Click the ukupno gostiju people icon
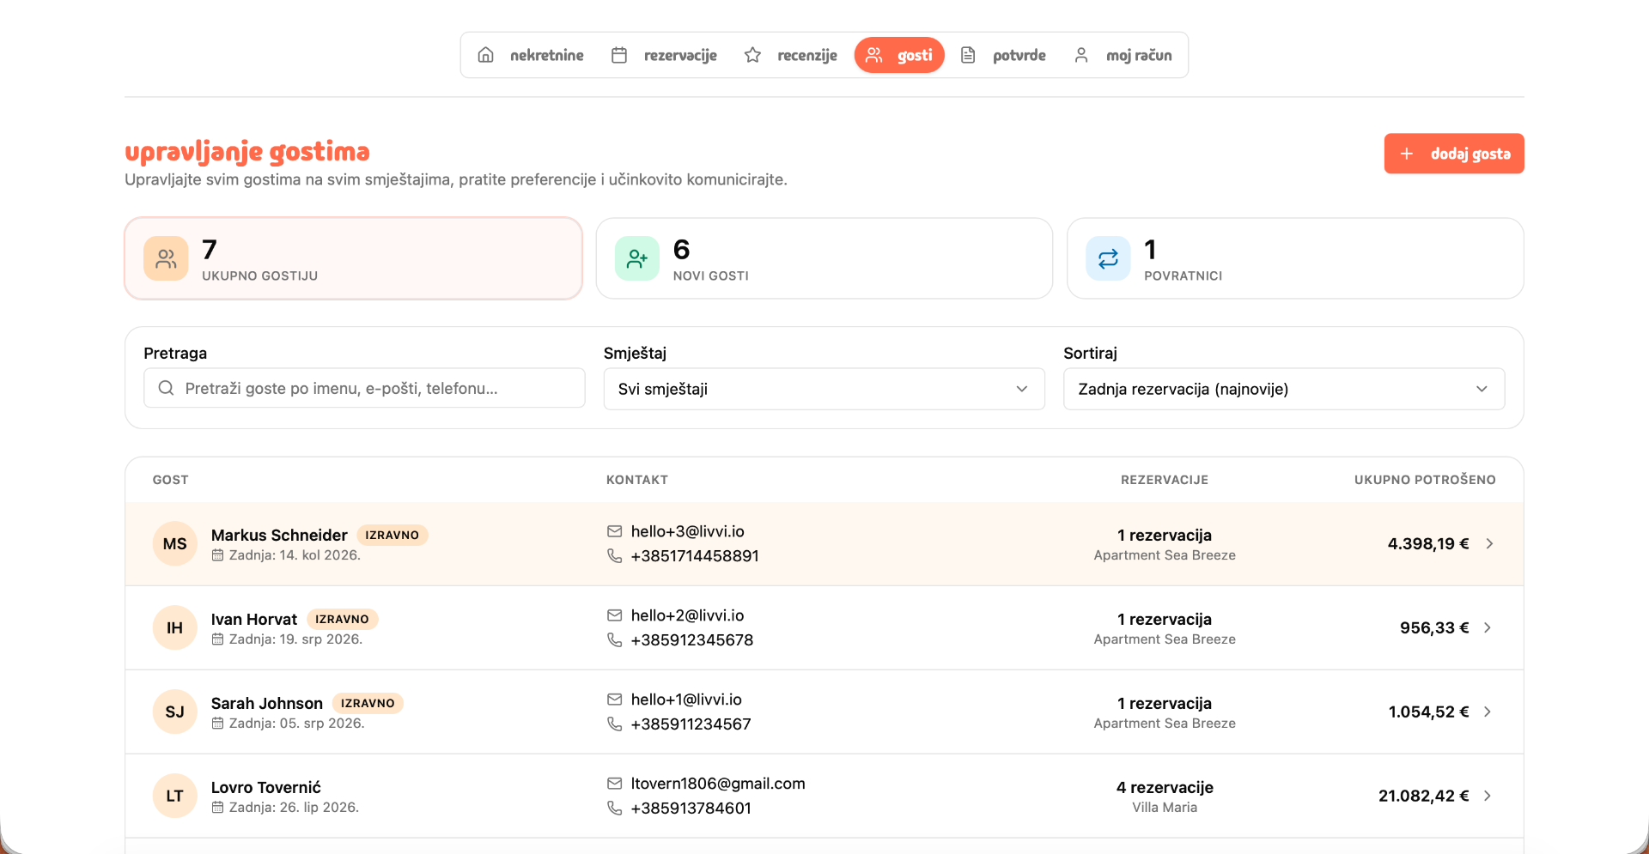Screen dimensions: 1649x854 coord(166,258)
